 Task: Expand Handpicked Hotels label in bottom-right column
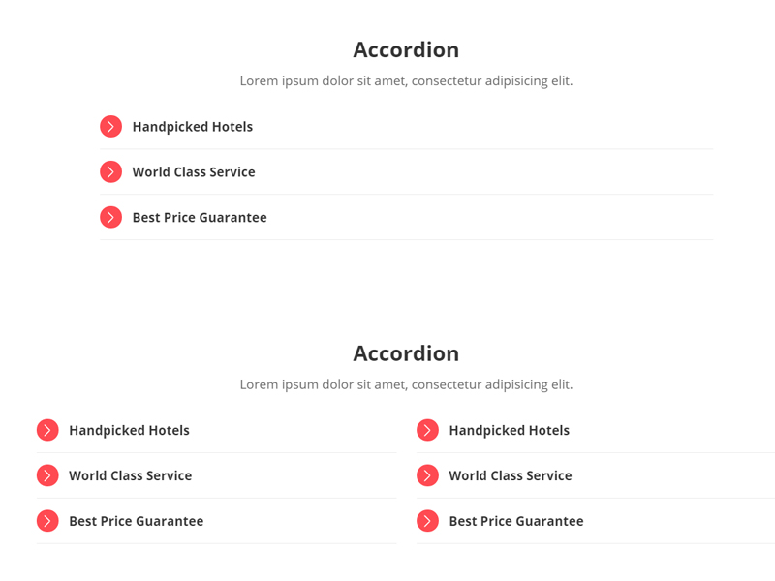pyautogui.click(x=509, y=431)
